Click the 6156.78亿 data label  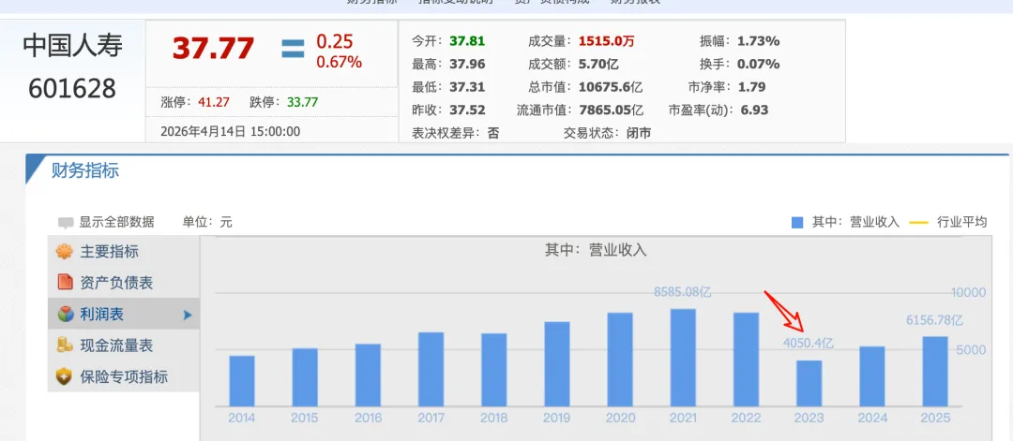(933, 320)
